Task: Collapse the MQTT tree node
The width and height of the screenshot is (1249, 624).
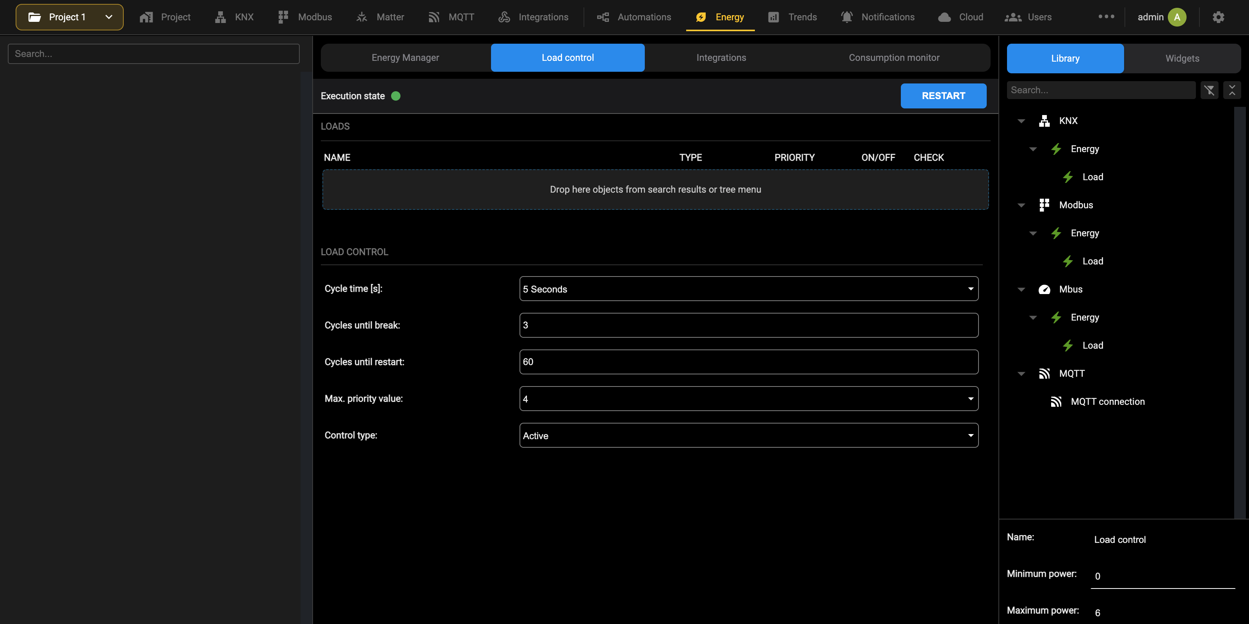Action: pos(1021,374)
